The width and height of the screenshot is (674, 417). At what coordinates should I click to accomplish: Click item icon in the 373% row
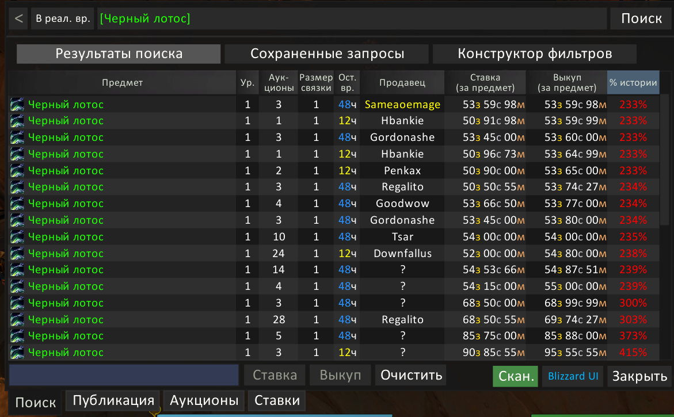(x=17, y=336)
